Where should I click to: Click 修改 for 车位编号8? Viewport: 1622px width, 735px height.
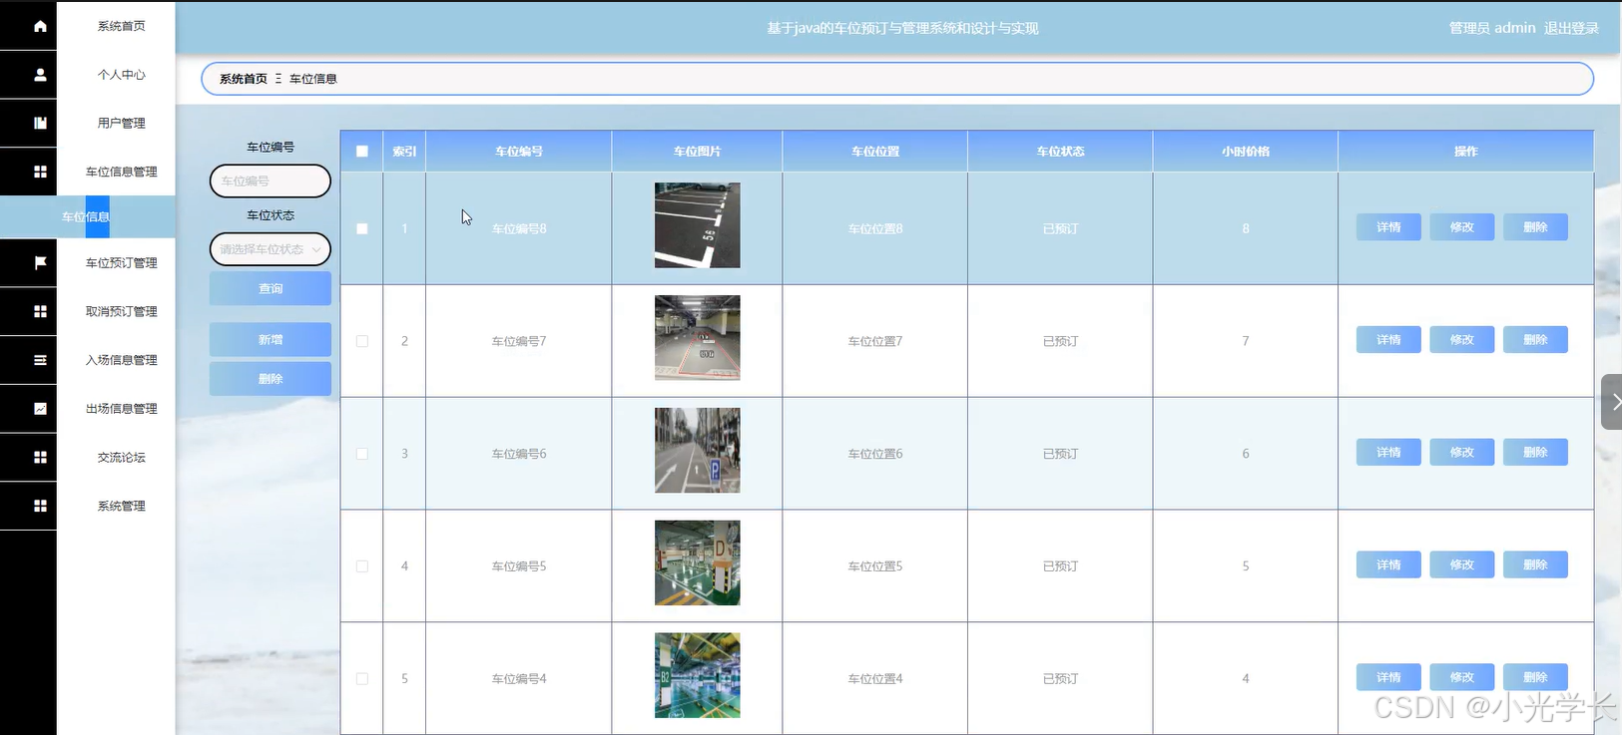[x=1462, y=227]
